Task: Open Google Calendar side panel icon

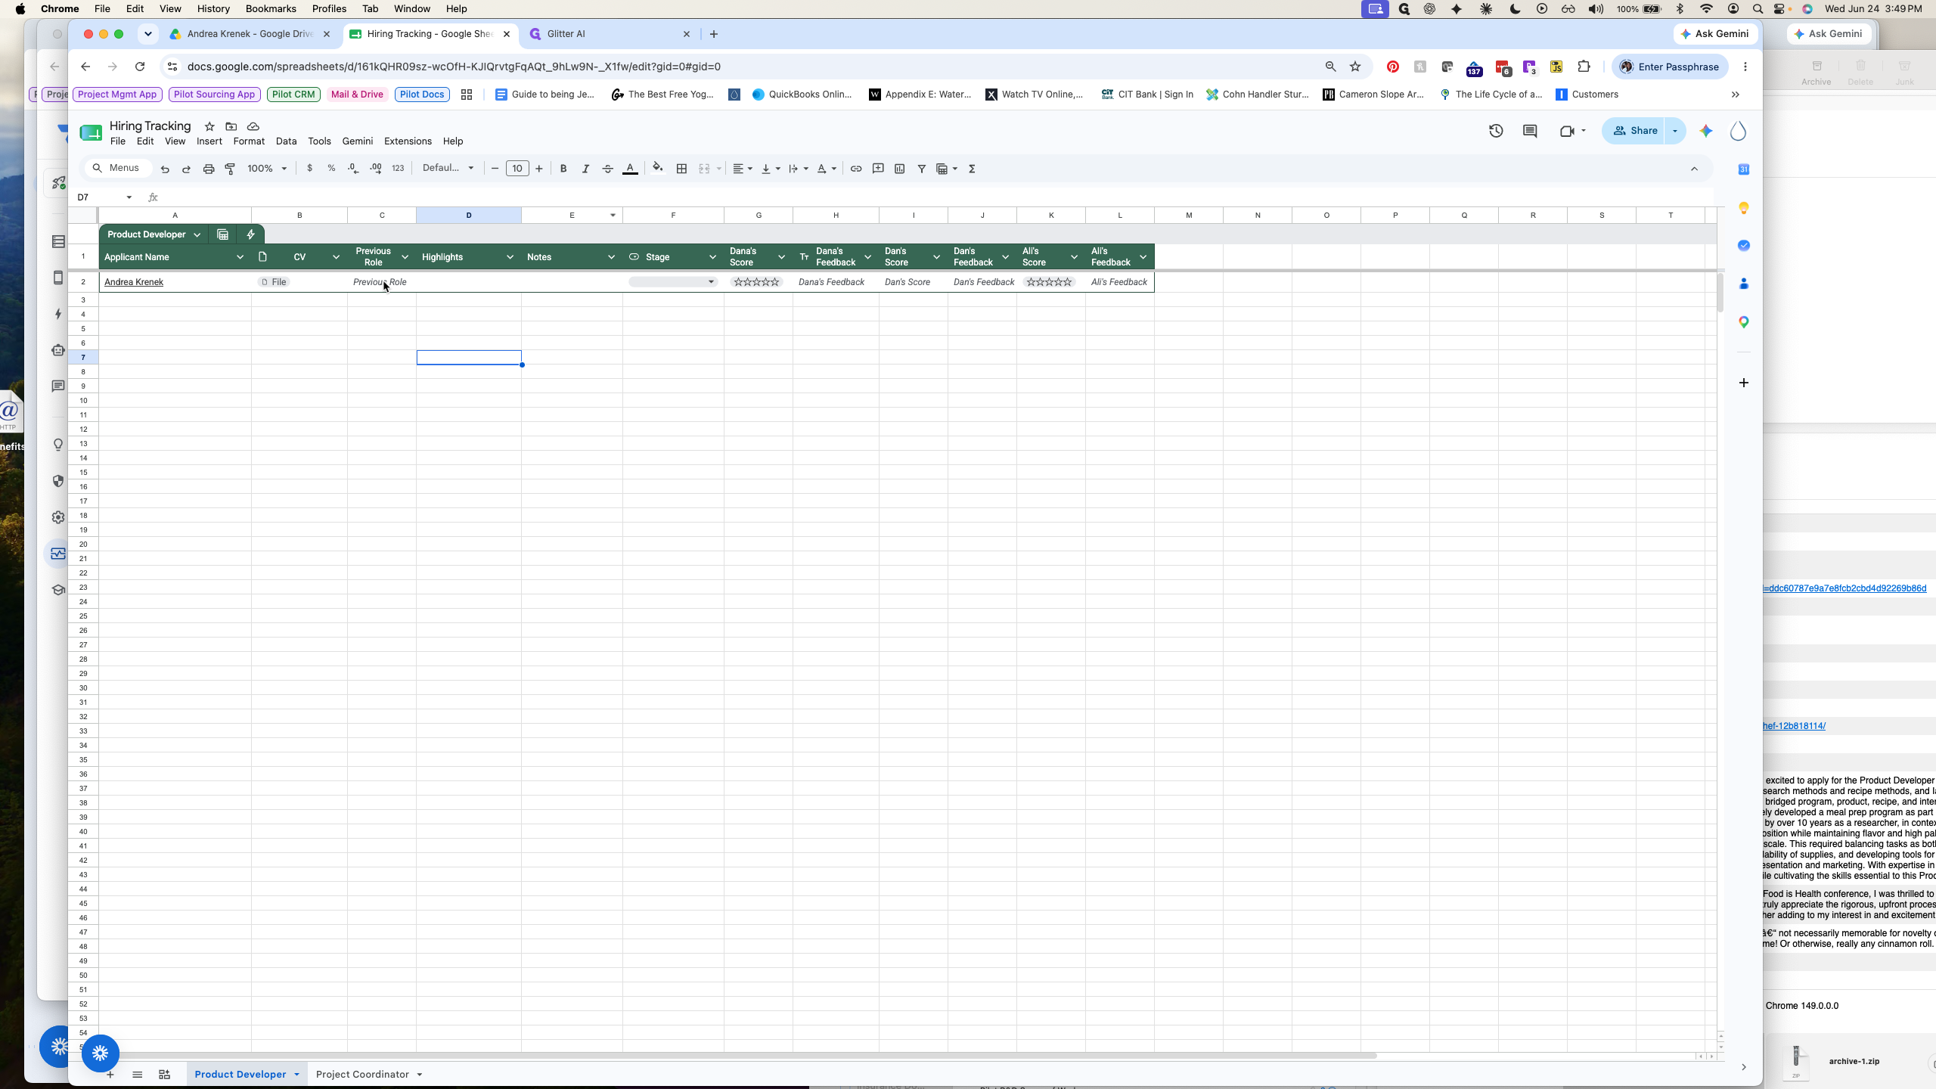Action: (x=1743, y=169)
